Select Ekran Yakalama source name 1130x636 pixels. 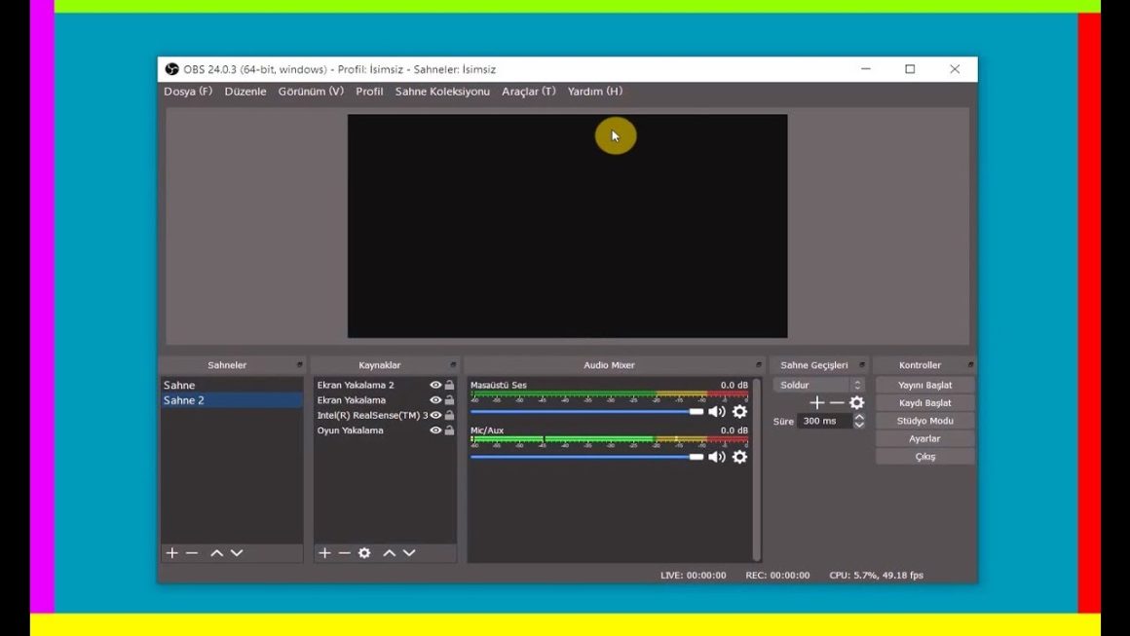352,400
